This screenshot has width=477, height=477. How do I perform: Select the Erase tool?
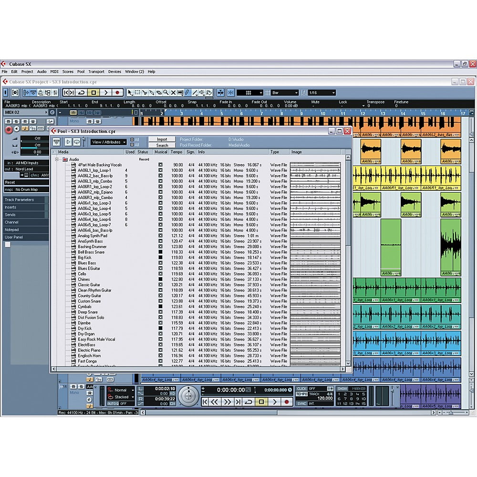click(x=159, y=93)
